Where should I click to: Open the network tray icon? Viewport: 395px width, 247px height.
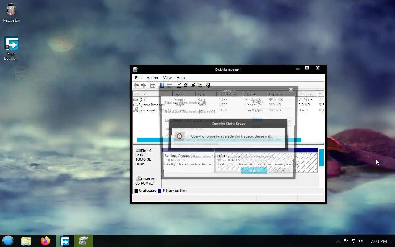(353, 241)
